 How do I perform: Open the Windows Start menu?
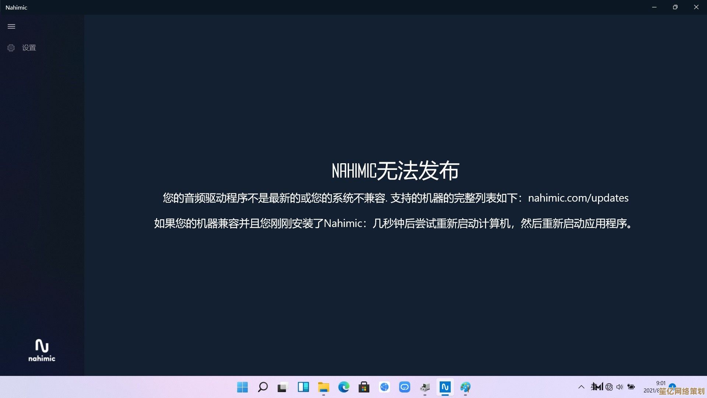[x=243, y=387]
